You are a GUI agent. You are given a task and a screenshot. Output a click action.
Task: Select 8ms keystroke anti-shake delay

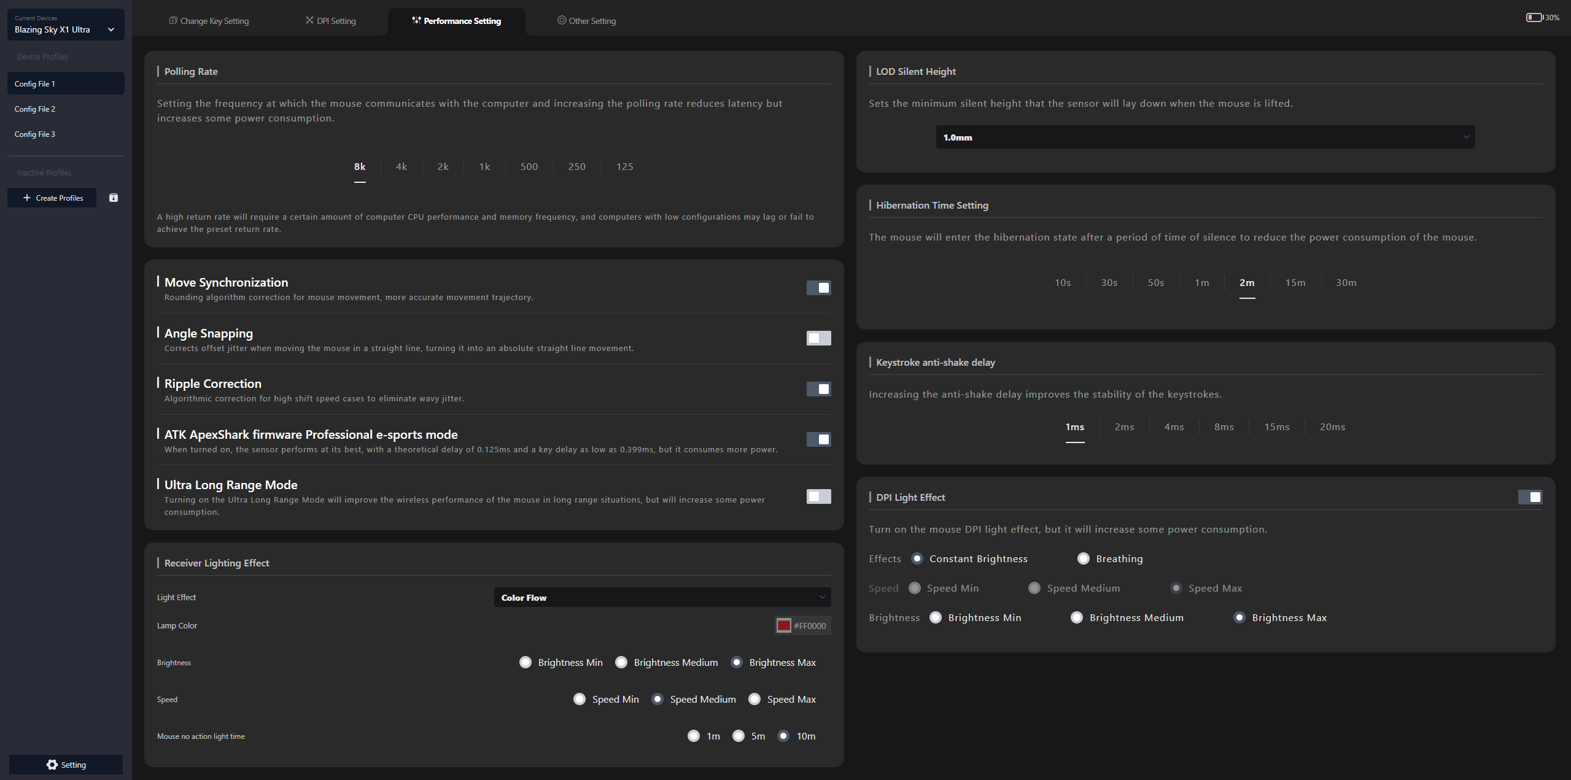click(1224, 427)
